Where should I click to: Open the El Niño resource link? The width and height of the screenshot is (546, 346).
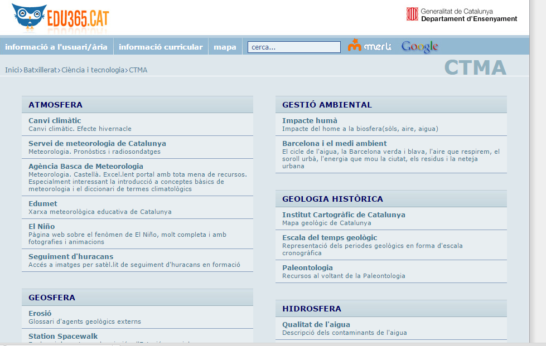tap(42, 226)
